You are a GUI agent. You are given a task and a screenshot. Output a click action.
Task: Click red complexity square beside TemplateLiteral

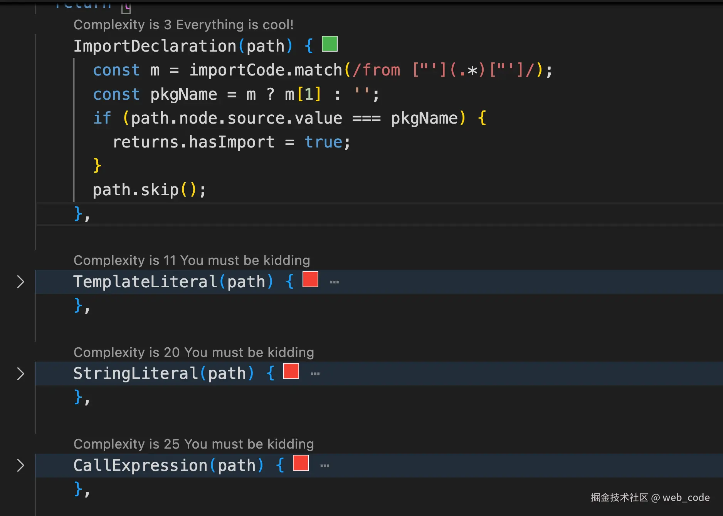point(310,280)
